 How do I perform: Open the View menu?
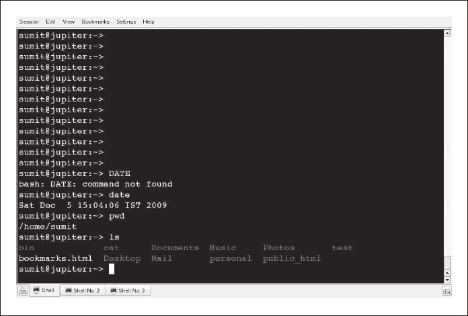(x=69, y=22)
